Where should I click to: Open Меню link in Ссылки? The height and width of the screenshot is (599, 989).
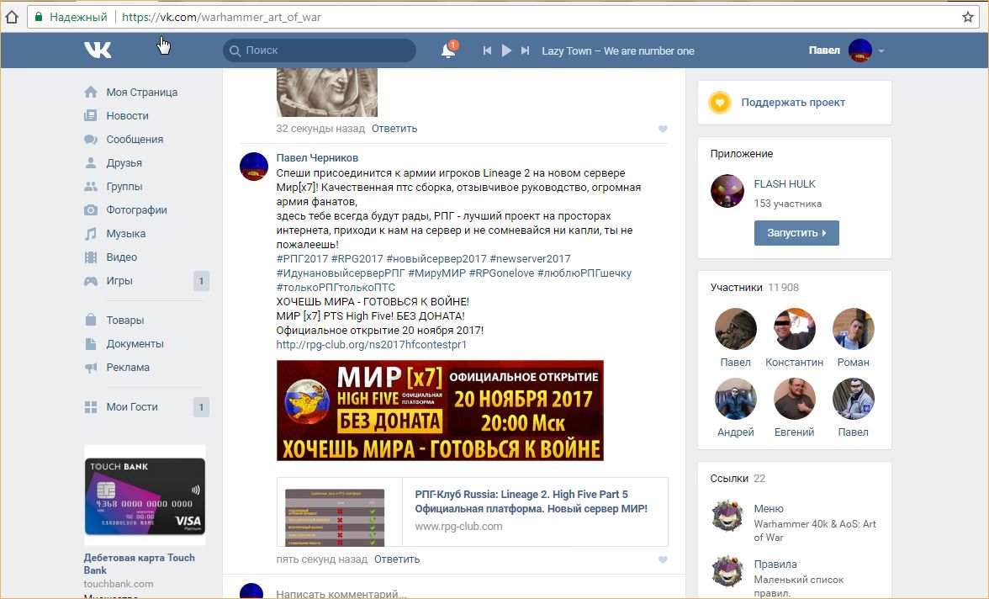click(x=769, y=509)
